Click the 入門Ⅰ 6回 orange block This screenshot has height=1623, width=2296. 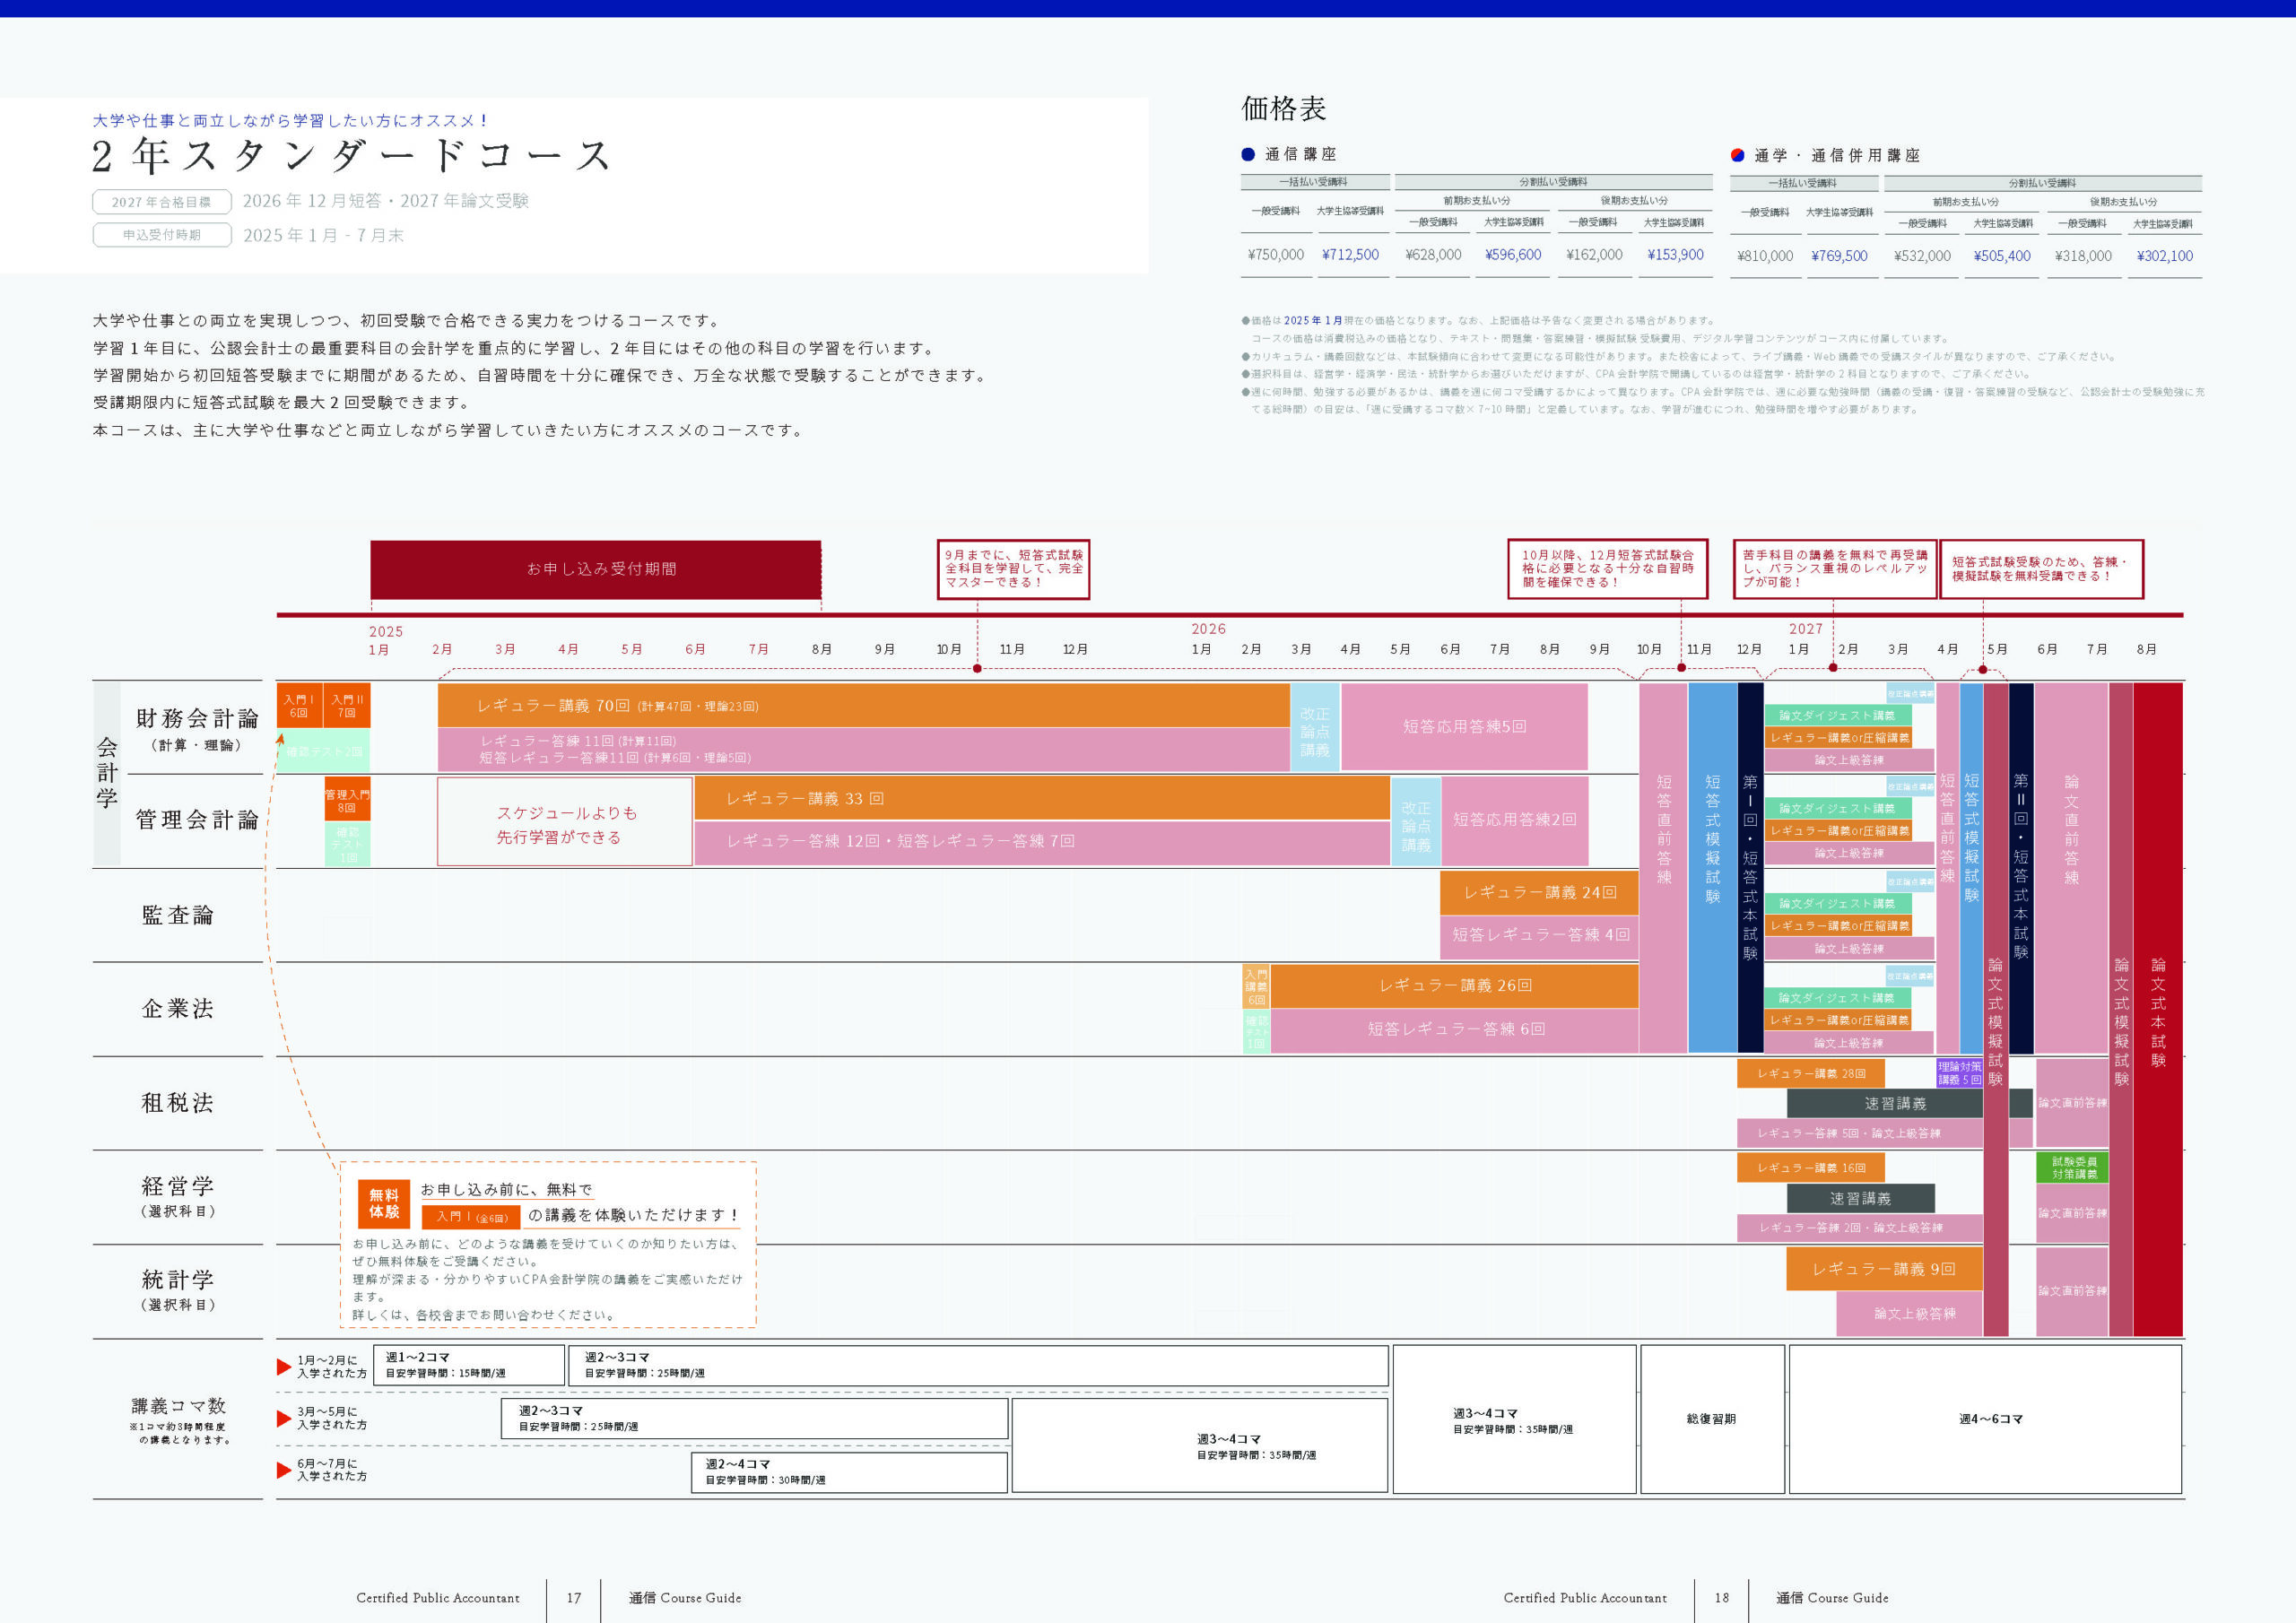click(x=299, y=706)
